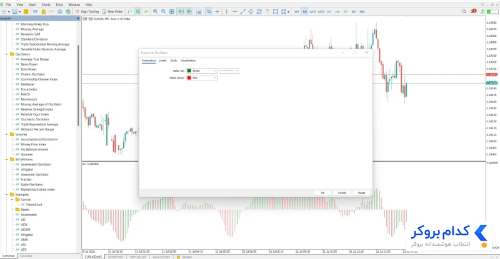Select MACD indicator in Navigator tree
Image resolution: width=500 pixels, height=259 pixels.
pos(25,94)
